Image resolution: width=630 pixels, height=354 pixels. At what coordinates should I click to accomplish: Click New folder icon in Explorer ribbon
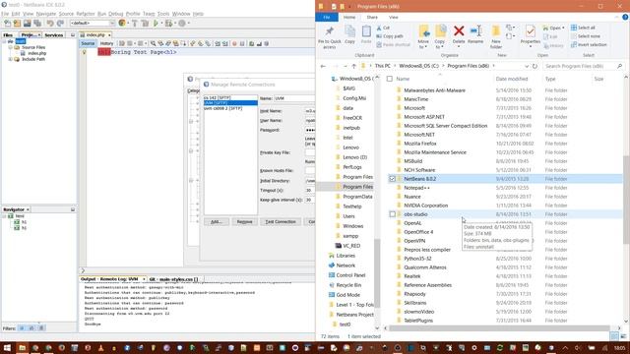pyautogui.click(x=496, y=31)
